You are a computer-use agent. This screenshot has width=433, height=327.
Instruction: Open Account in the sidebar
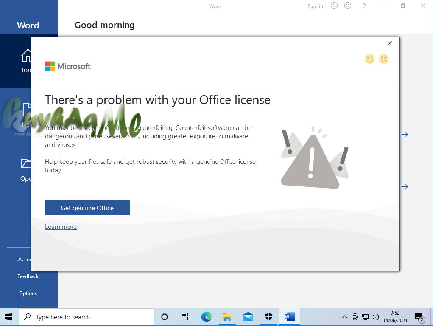click(x=25, y=259)
